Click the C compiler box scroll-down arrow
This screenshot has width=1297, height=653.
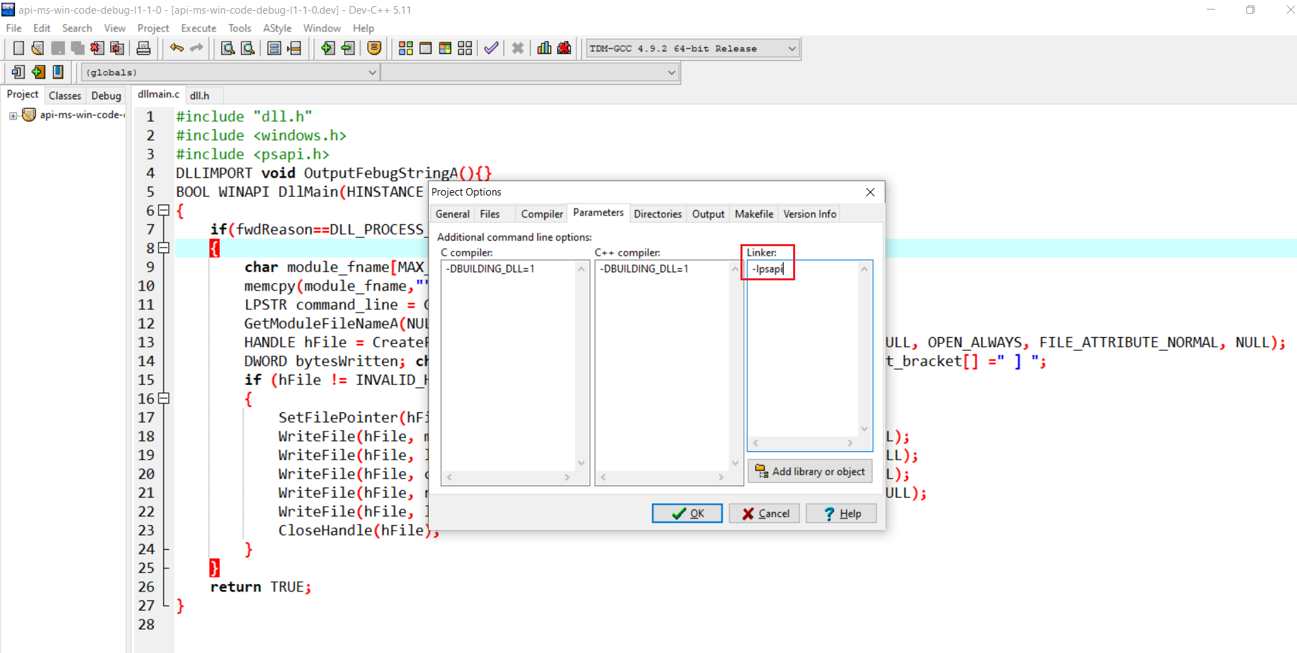(x=581, y=463)
